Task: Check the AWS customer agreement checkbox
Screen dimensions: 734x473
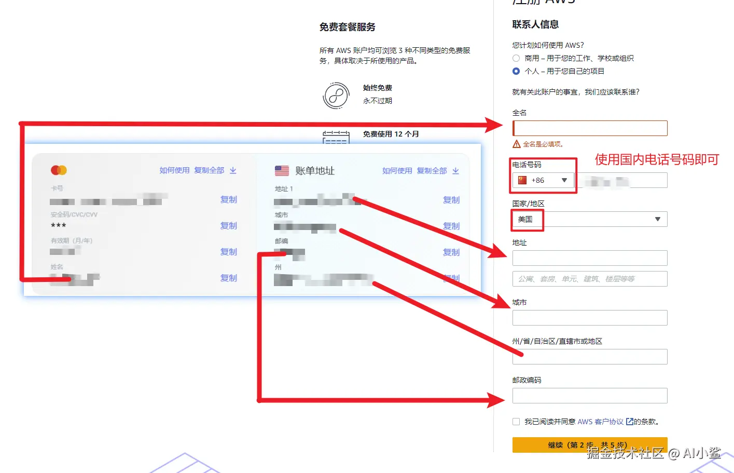Action: click(516, 422)
